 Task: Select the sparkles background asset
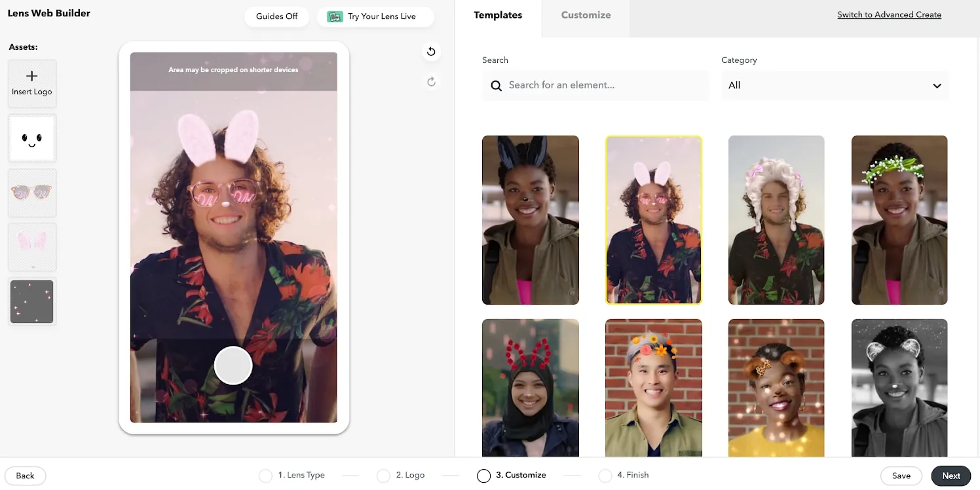click(x=31, y=301)
